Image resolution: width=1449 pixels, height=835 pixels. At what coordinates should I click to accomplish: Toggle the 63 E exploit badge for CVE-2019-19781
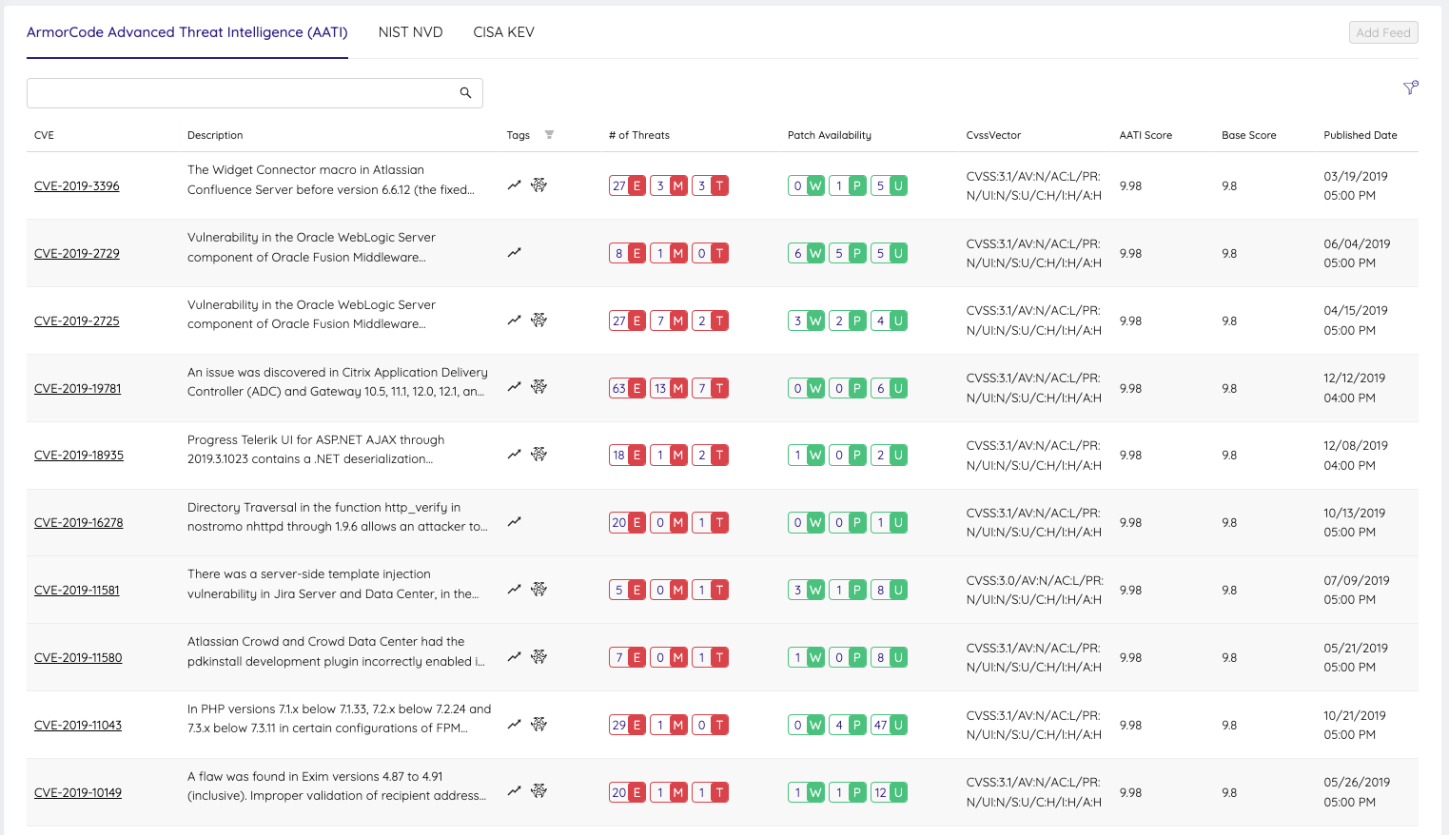tap(627, 387)
